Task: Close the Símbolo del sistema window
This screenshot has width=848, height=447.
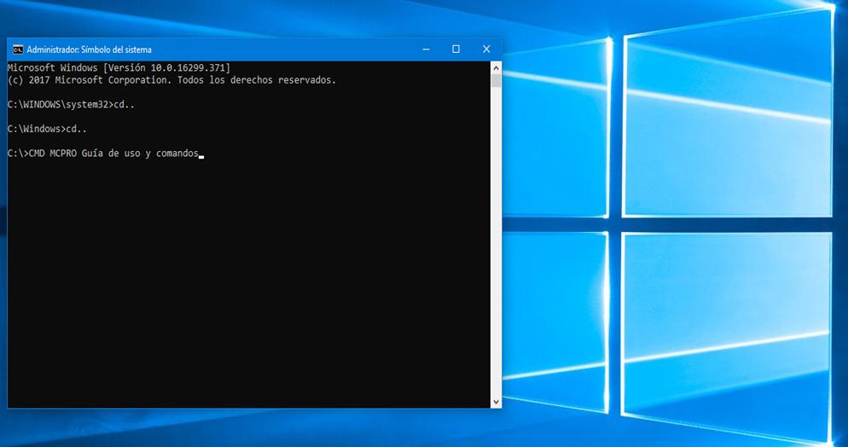Action: click(486, 49)
